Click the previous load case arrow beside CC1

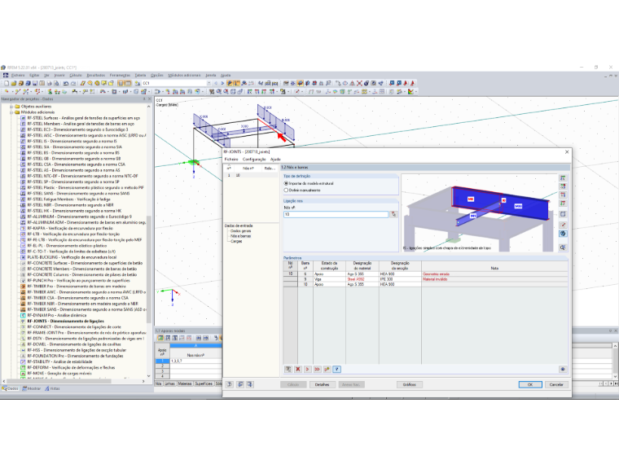point(216,83)
